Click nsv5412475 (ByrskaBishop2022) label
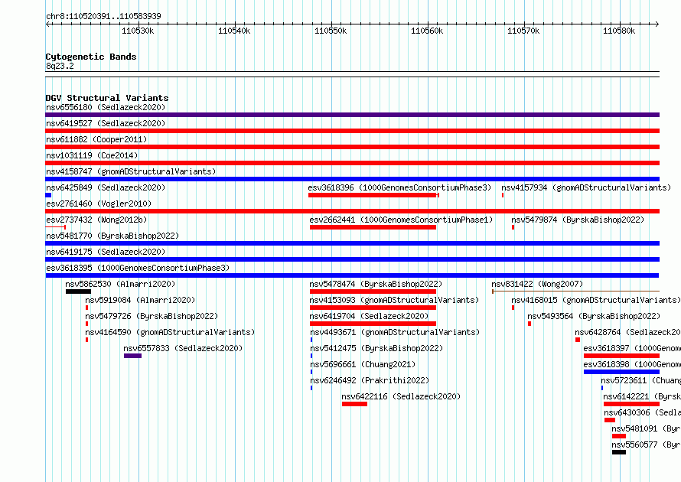Screen dimensions: 681x482 (376, 348)
